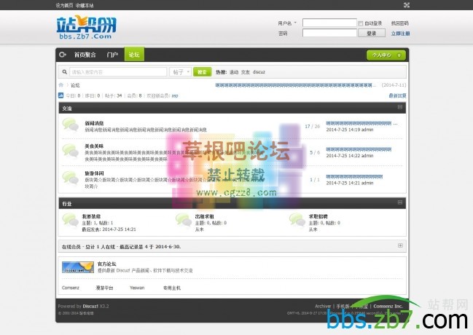This screenshot has width=473, height=335.
Task: Click Archiver link in footer
Action: (323, 306)
